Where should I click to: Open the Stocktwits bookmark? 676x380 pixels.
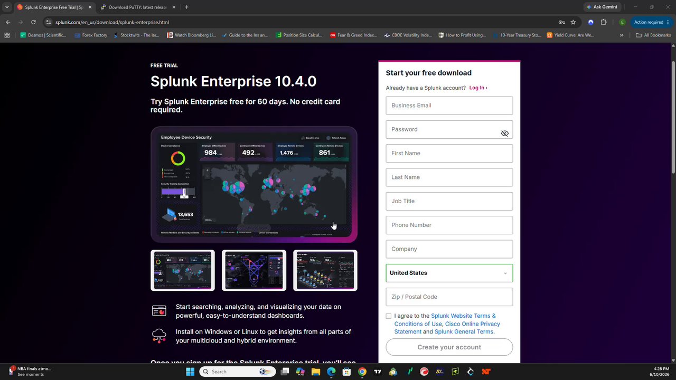[x=136, y=35]
